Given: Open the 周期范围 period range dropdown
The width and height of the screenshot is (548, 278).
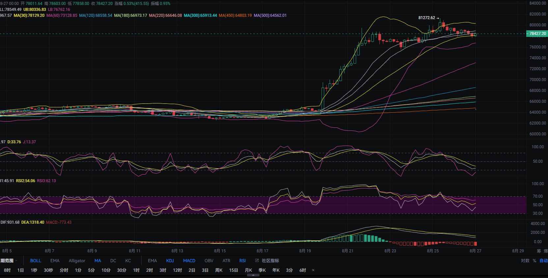Looking at the screenshot, I should 9,261.
